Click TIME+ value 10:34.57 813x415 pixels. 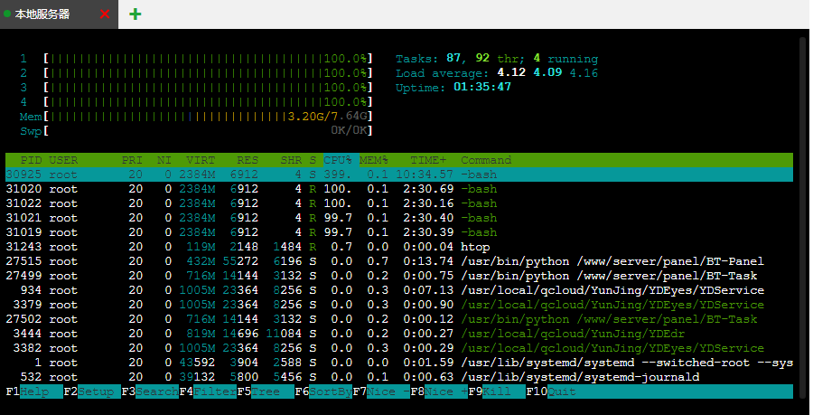(425, 174)
